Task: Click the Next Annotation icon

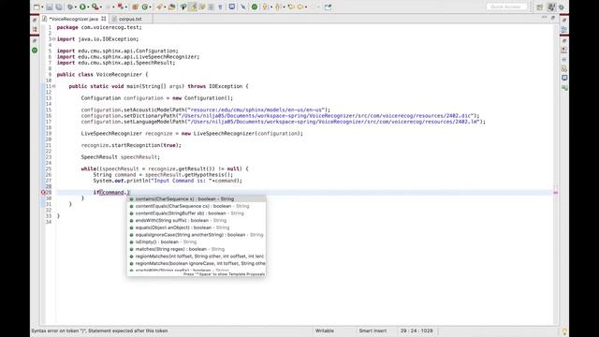Action: click(264, 7)
